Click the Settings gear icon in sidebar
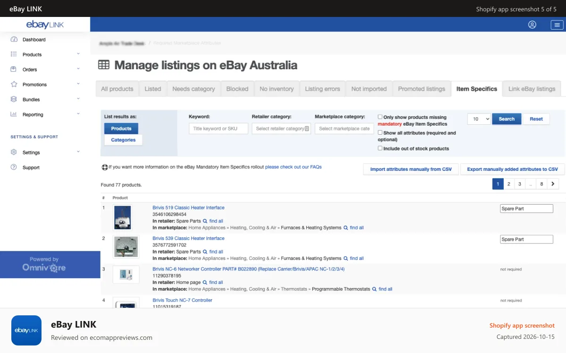 (14, 152)
